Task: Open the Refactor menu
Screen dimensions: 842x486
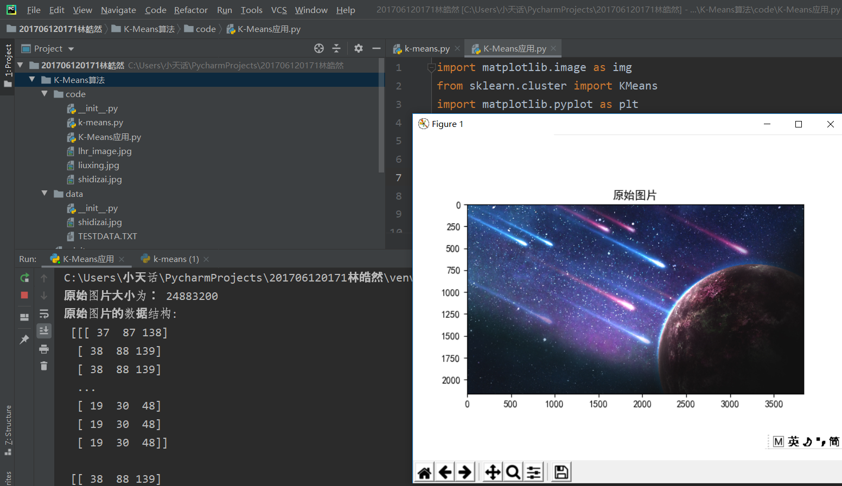Action: click(191, 10)
